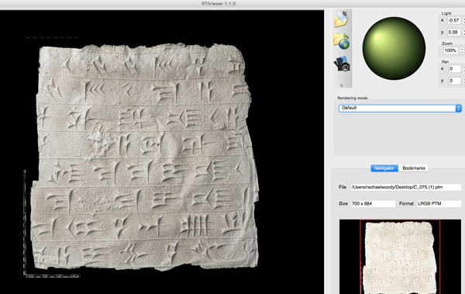
Task: Click the File path field
Action: coord(406,187)
